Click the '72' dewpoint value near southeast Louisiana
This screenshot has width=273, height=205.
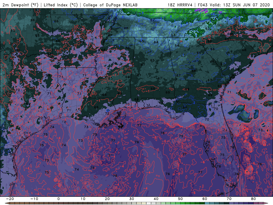tap(107, 113)
